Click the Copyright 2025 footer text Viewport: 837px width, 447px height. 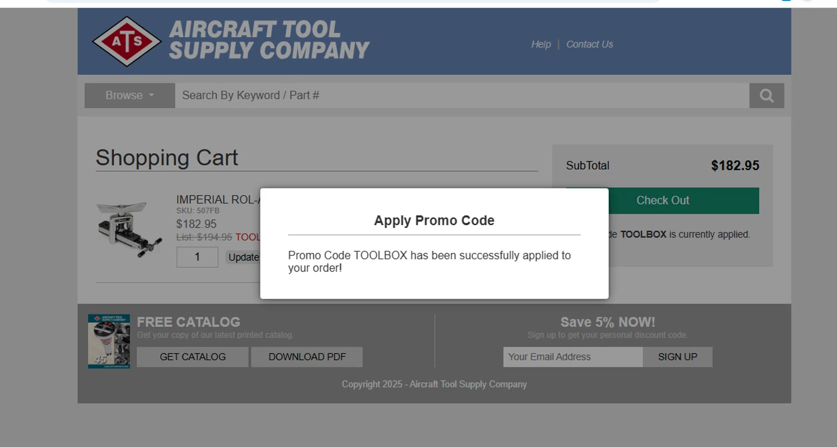(434, 385)
